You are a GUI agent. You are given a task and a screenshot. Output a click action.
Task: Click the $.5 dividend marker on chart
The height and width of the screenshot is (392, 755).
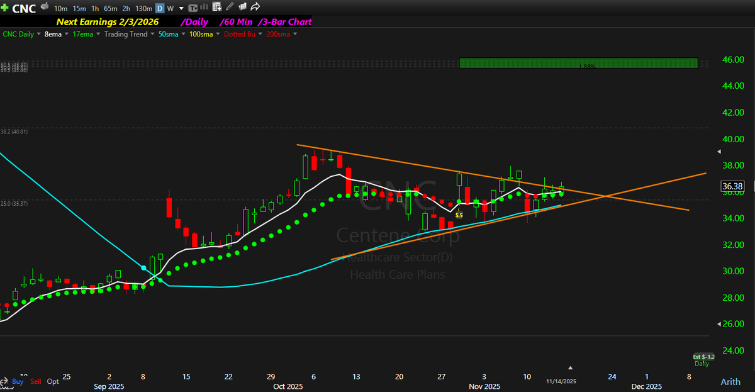(x=459, y=215)
